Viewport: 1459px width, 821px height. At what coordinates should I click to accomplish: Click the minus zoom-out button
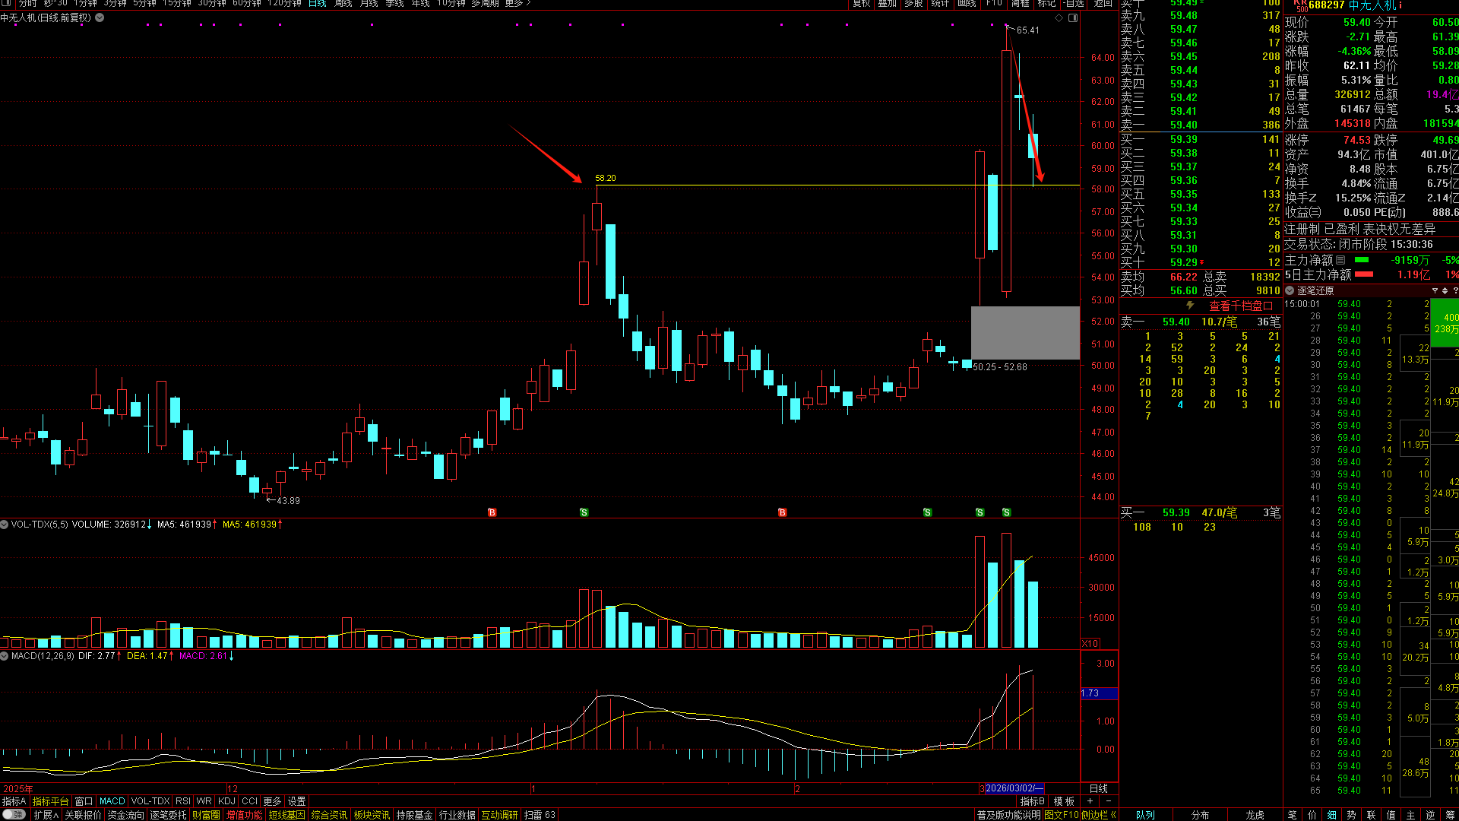(1108, 801)
